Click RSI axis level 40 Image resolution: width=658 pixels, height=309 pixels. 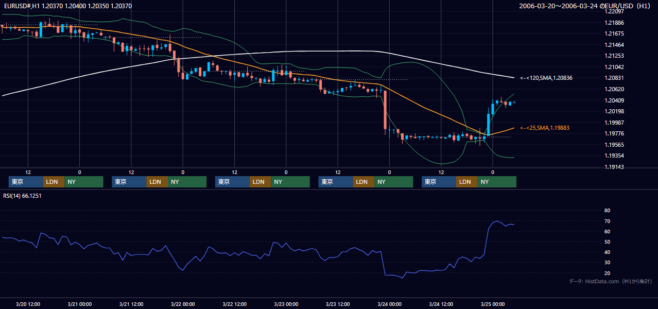point(607,252)
